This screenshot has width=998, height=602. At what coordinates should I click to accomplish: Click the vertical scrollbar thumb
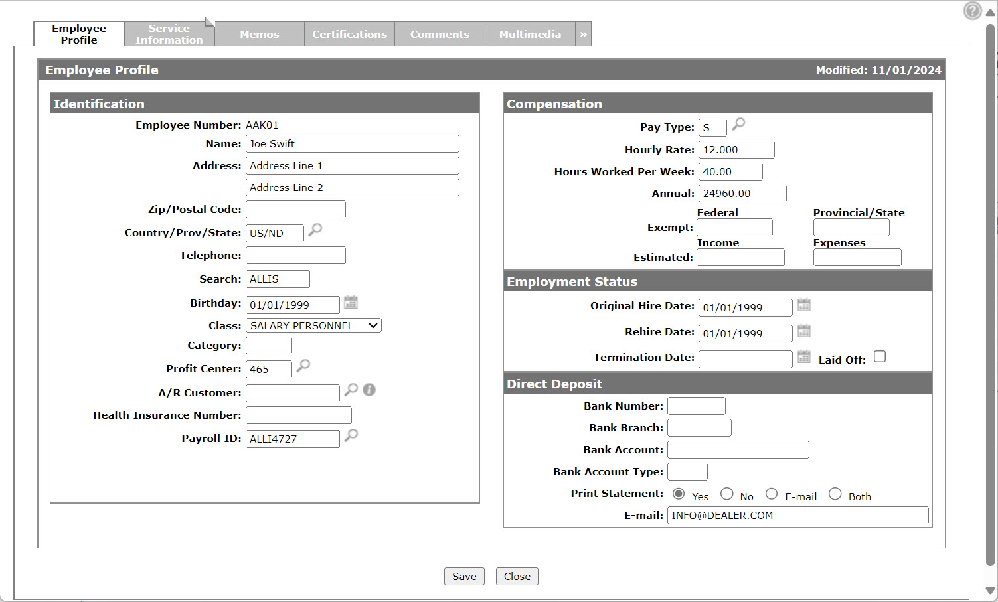pyautogui.click(x=991, y=295)
